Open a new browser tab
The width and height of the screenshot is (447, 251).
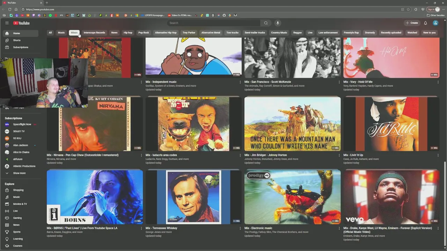[47, 3]
